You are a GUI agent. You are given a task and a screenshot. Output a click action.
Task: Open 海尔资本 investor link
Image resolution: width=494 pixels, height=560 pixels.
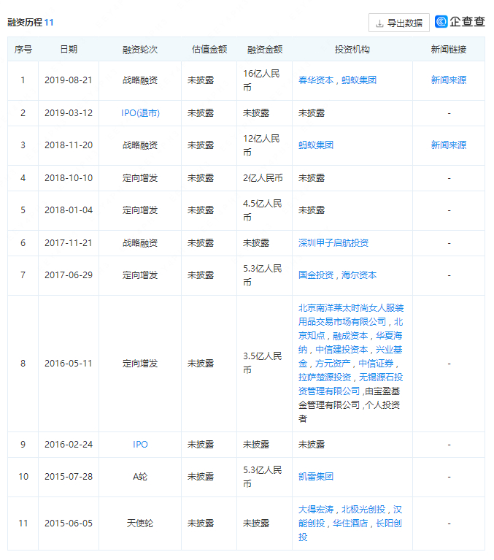[359, 275]
